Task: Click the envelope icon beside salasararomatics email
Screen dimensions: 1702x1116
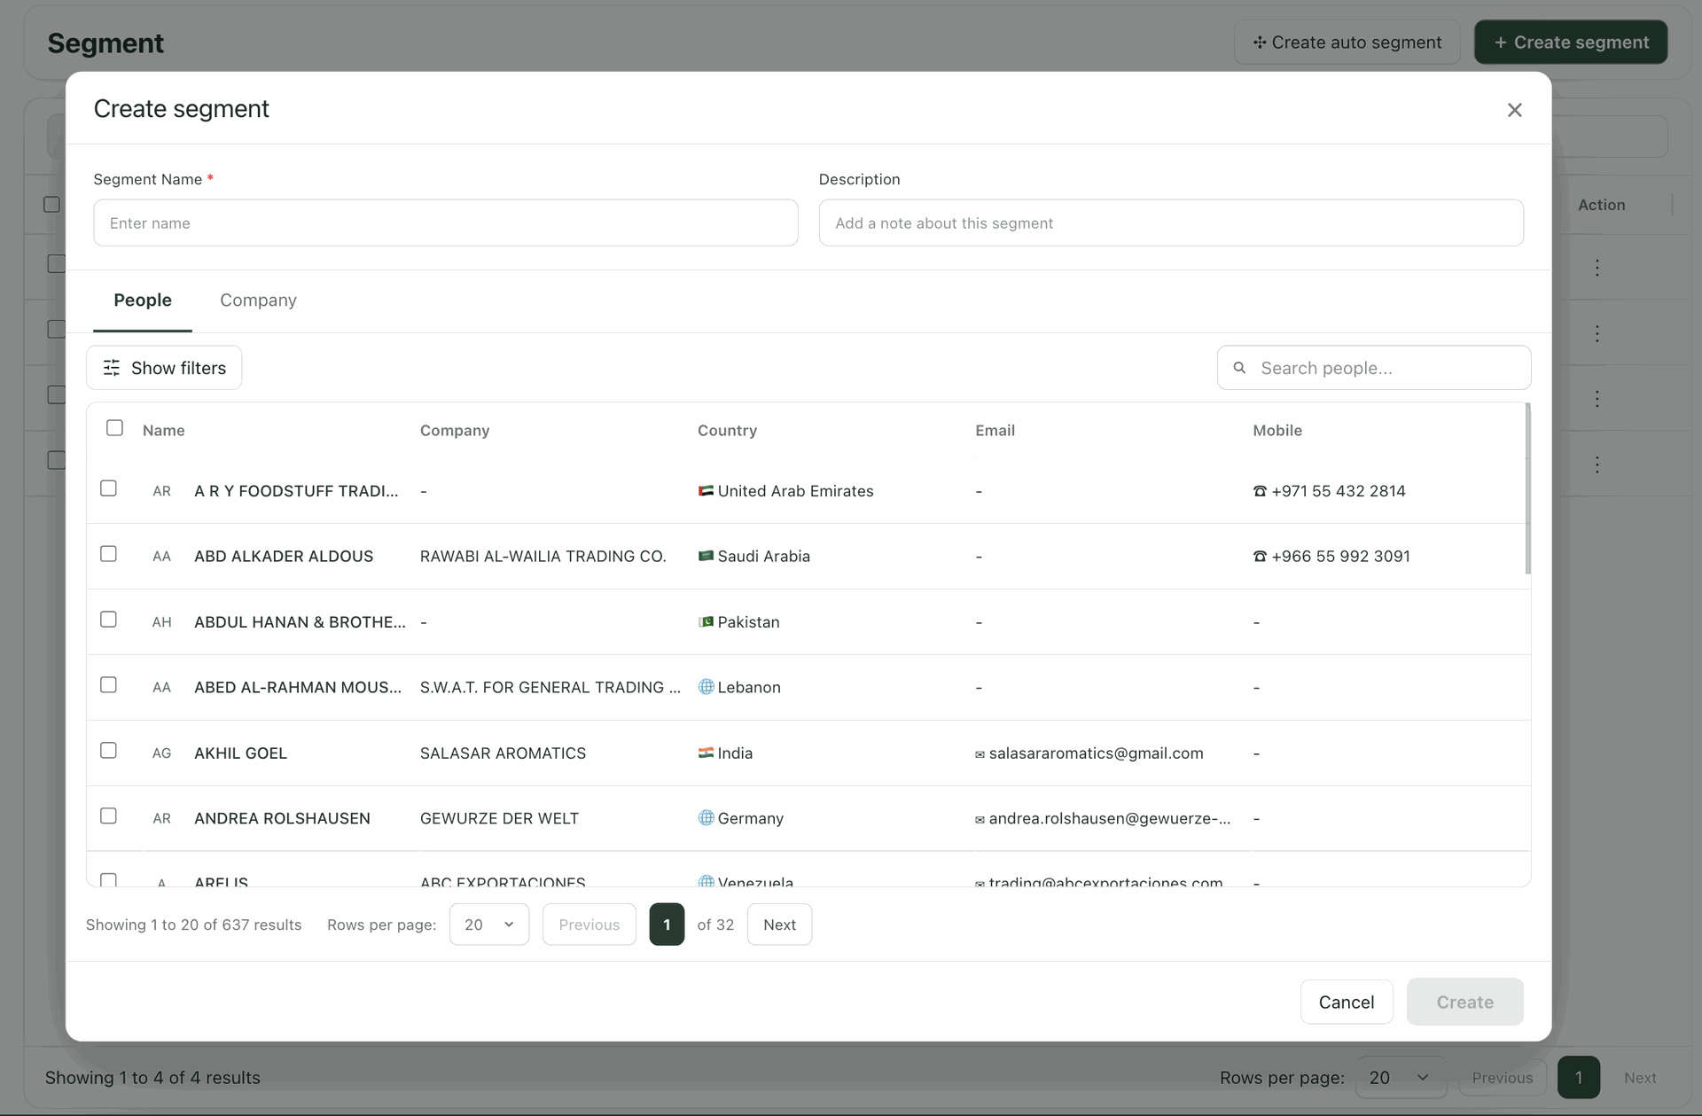Action: [980, 754]
